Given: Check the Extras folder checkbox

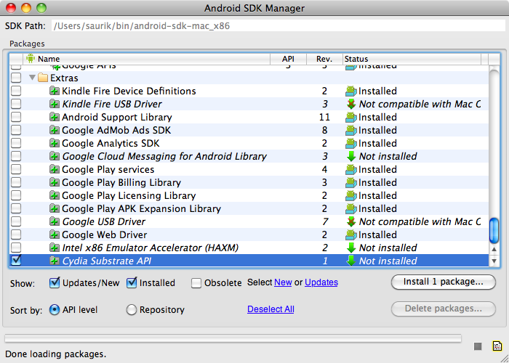Looking at the screenshot, I should [16, 78].
